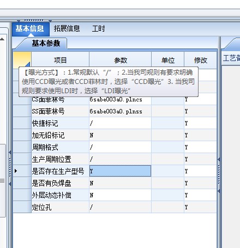Click the upper collapse arrow on the right splitter
This screenshot has height=248, width=240.
pyautogui.click(x=219, y=159)
